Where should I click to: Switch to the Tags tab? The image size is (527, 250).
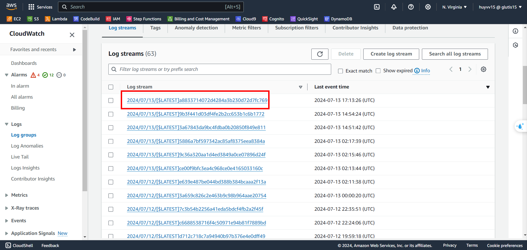(x=155, y=28)
